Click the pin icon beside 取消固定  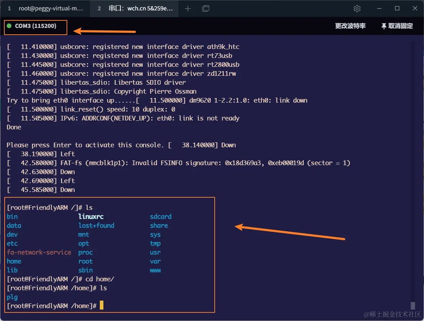coord(384,26)
